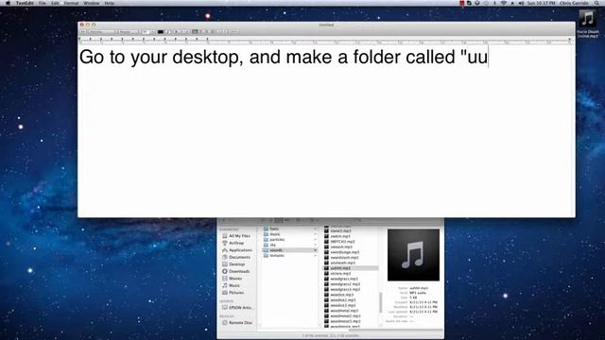Click the menu bar clock
Screen dimensions: 605x340
point(541,3)
